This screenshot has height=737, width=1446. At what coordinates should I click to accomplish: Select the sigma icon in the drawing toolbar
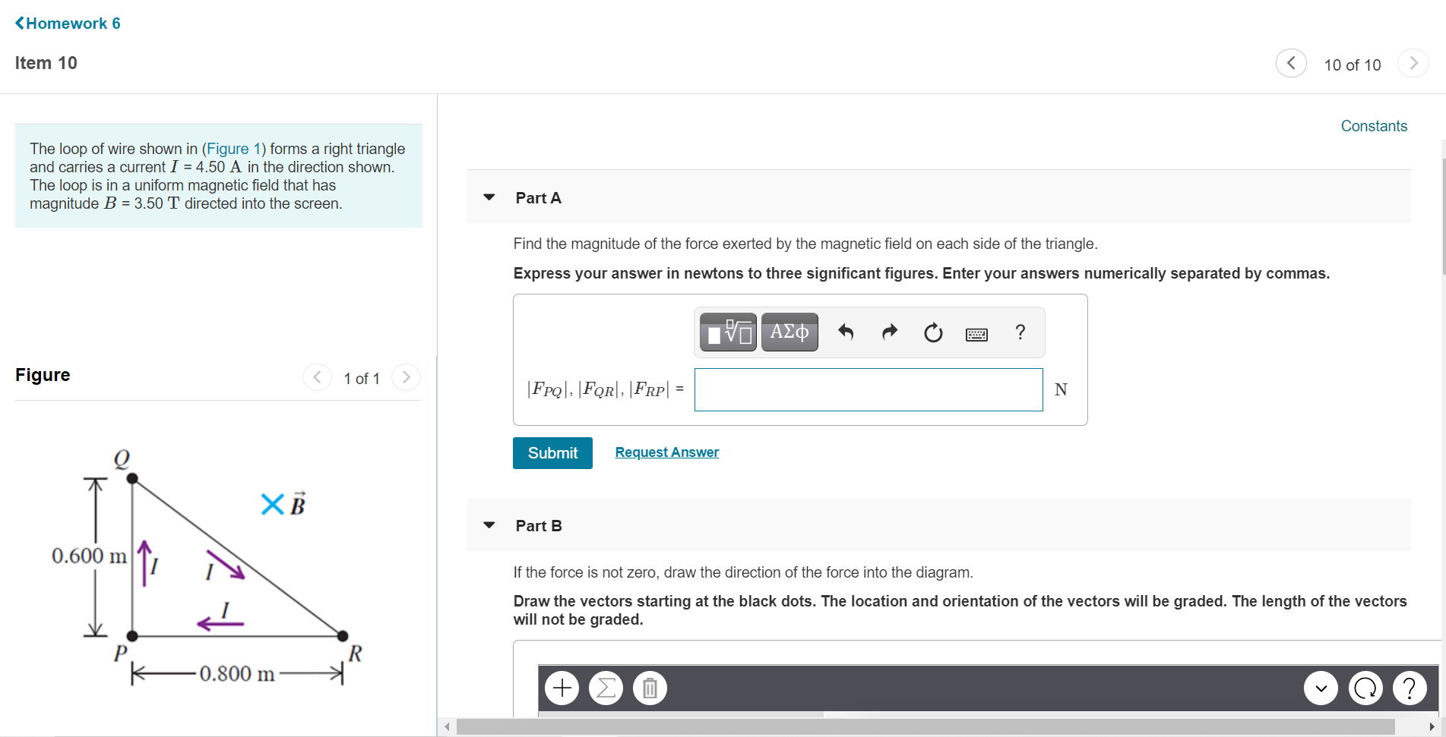click(x=606, y=688)
